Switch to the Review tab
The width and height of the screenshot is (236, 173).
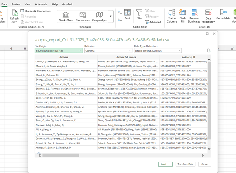(16, 4)
